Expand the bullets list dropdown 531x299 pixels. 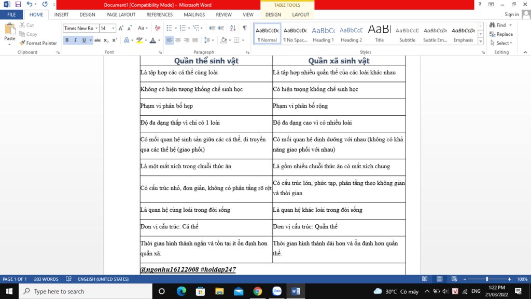tap(176, 28)
